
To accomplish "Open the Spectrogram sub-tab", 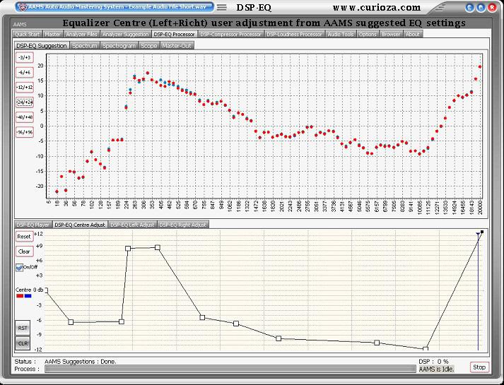I will 119,46.
